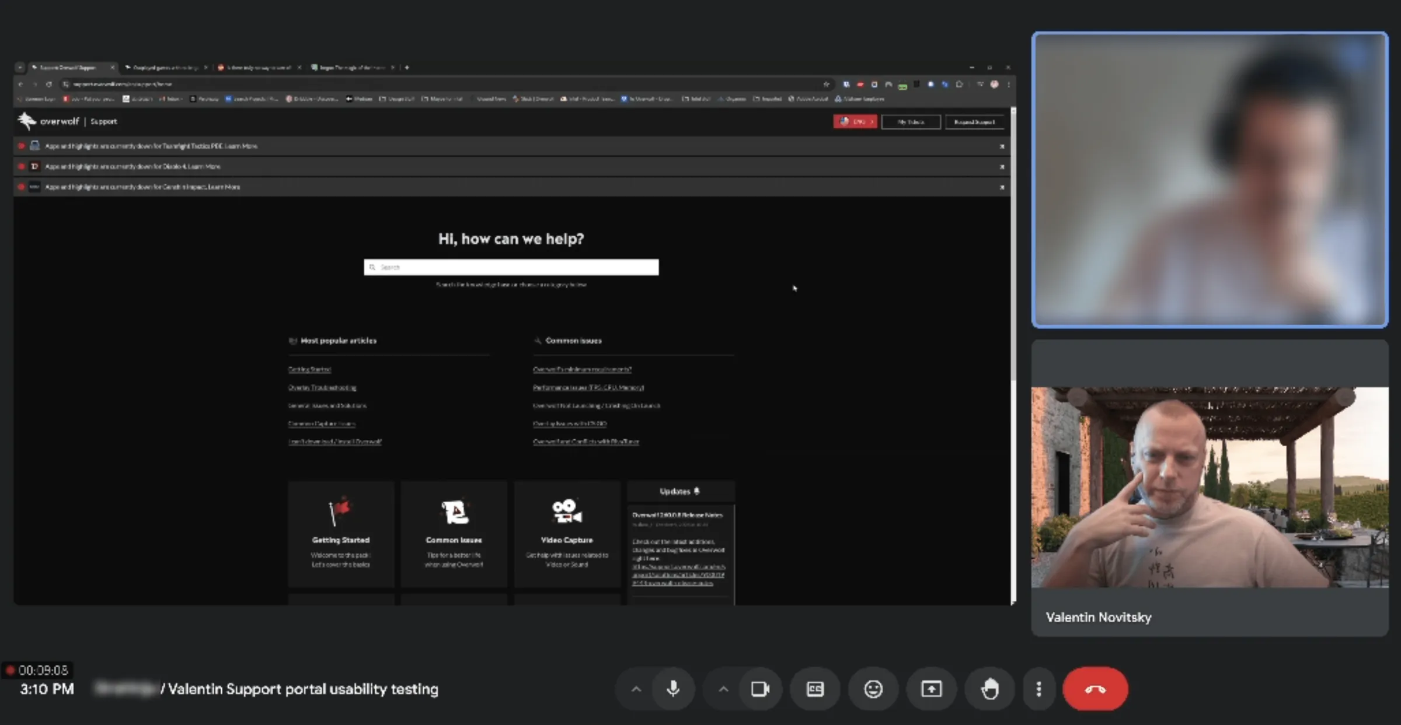Turn off the camera in Meet
The width and height of the screenshot is (1401, 725).
(759, 689)
